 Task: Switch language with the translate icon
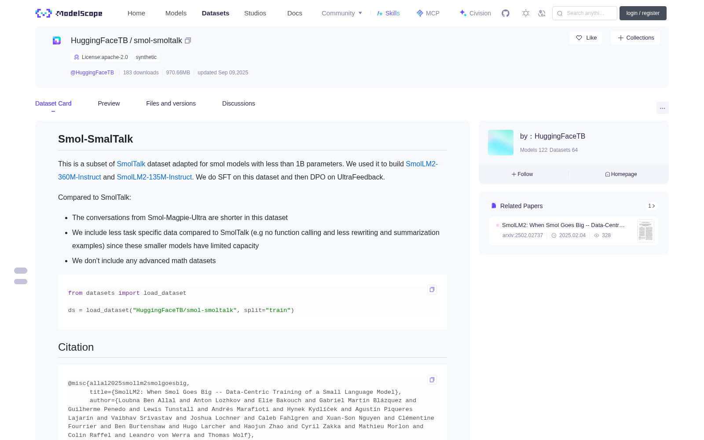[x=542, y=13]
